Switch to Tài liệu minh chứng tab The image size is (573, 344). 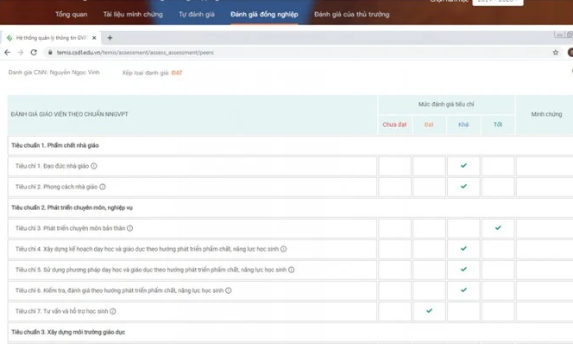click(133, 15)
